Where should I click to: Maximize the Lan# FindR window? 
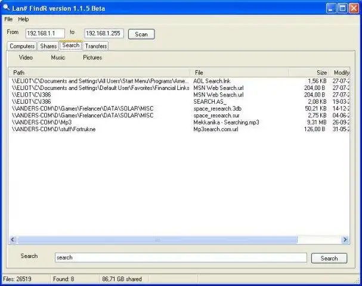pos(342,8)
